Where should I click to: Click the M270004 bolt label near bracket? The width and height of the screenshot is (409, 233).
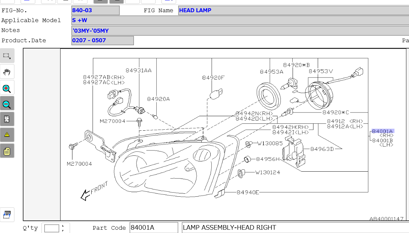[79, 164]
